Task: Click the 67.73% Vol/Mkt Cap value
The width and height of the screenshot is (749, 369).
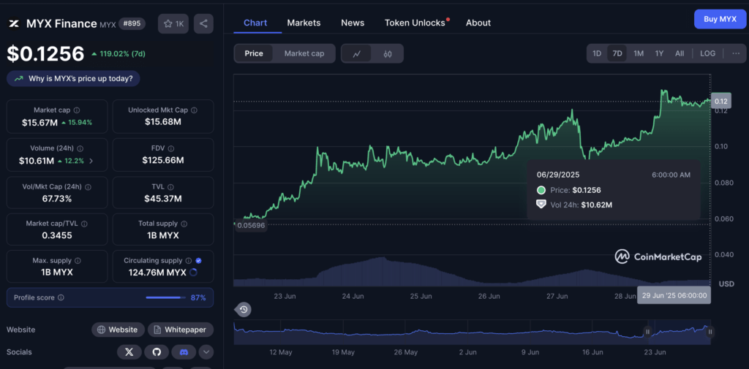Action: click(57, 199)
